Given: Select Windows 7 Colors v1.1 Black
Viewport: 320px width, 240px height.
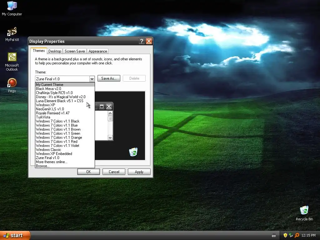Looking at the screenshot, I should point(65,121).
